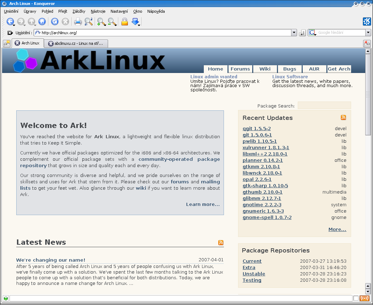Open the Nápověda menu
373x305 pixels.
point(156,11)
